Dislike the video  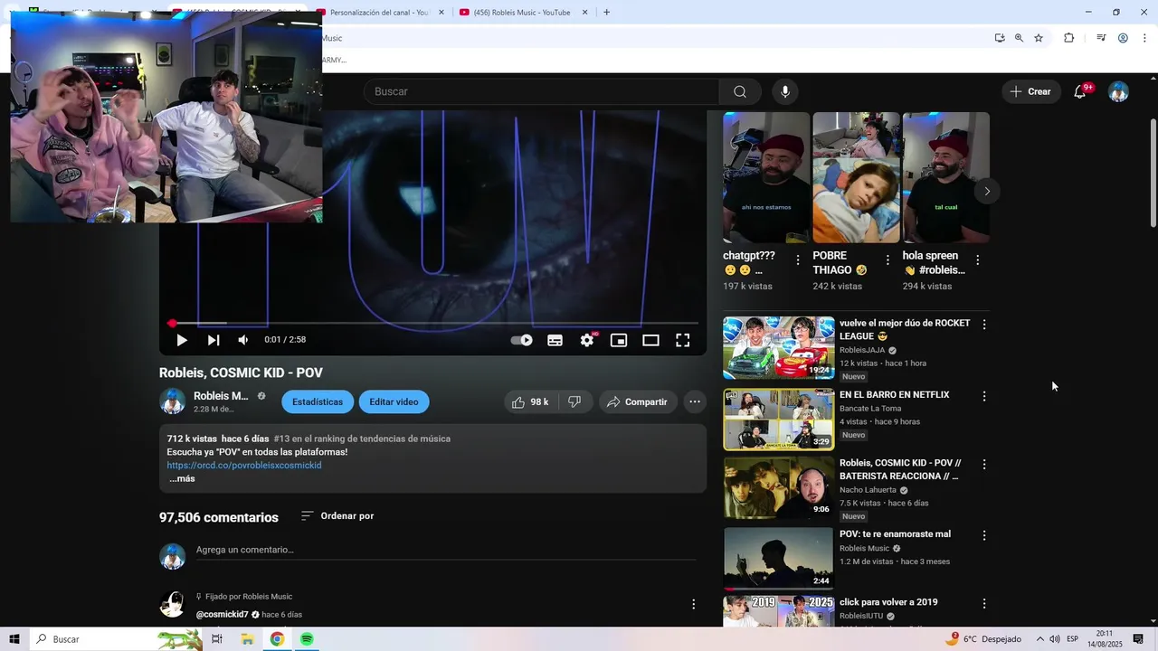click(574, 401)
